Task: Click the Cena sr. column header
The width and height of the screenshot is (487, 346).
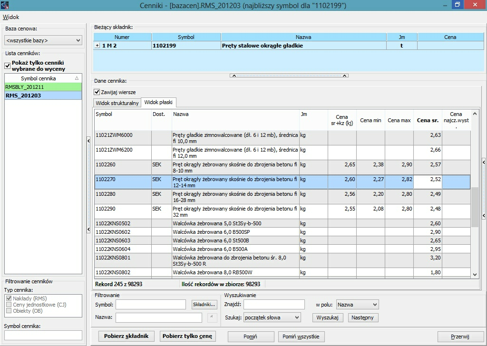Action: pyautogui.click(x=428, y=120)
